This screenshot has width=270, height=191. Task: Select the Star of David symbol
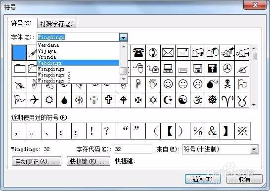pyautogui.click(x=153, y=100)
